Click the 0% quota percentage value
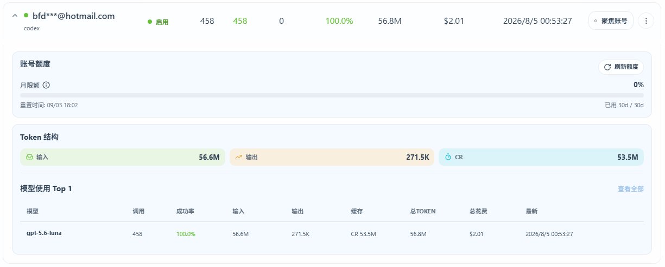The height and width of the screenshot is (267, 665). point(638,84)
